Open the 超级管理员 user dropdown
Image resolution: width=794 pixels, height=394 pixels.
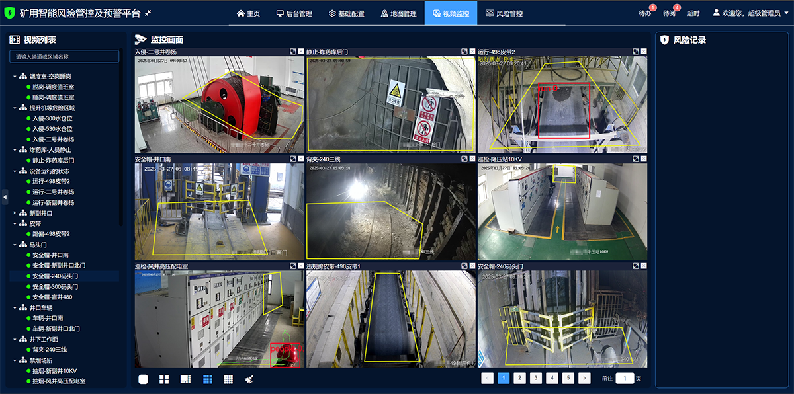click(x=750, y=13)
